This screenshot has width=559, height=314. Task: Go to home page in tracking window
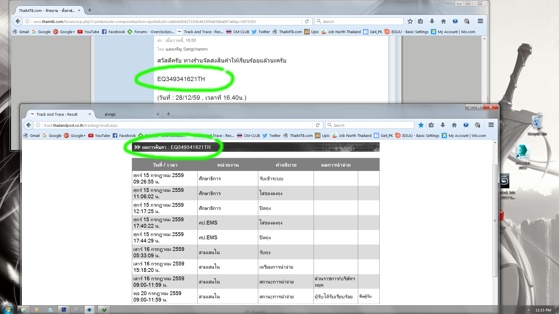(x=454, y=125)
